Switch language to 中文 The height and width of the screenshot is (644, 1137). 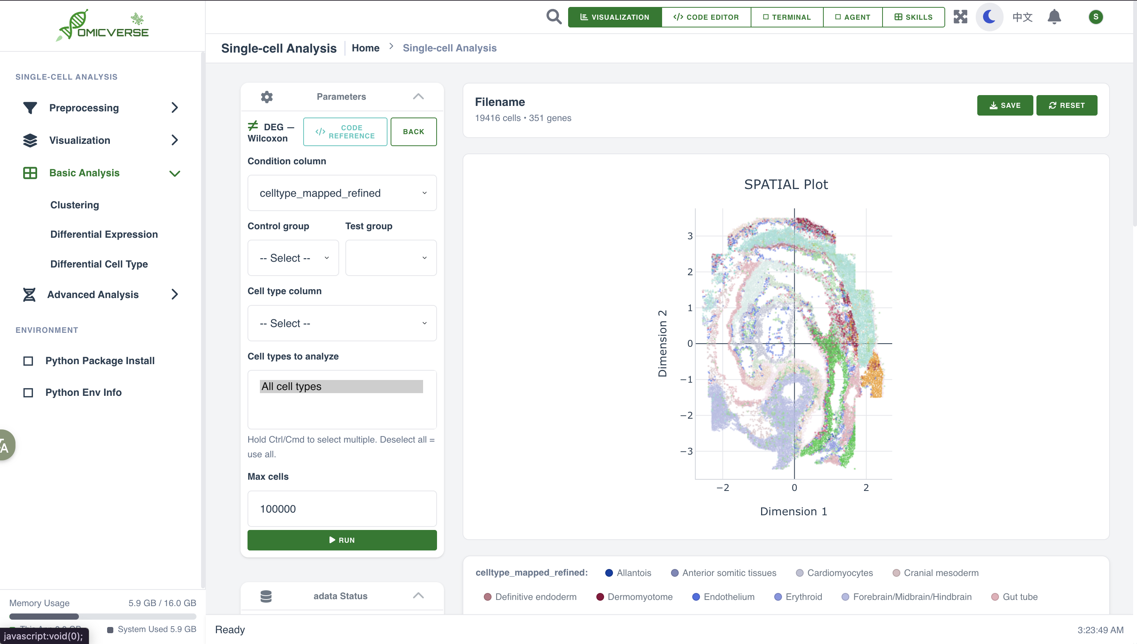[x=1022, y=17]
